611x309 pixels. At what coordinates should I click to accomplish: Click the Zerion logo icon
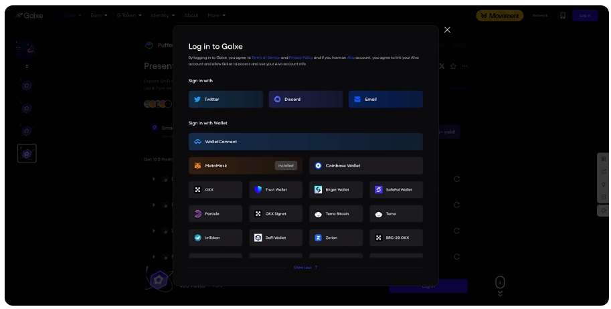pyautogui.click(x=318, y=237)
